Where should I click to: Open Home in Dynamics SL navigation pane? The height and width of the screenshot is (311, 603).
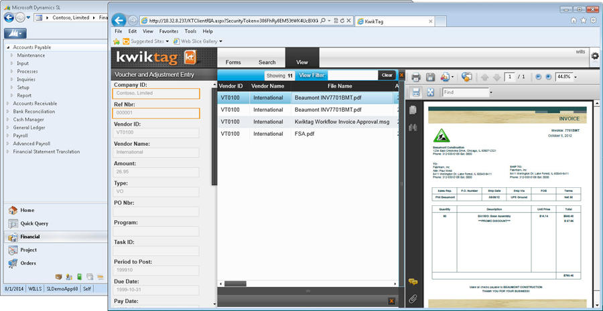[27, 211]
